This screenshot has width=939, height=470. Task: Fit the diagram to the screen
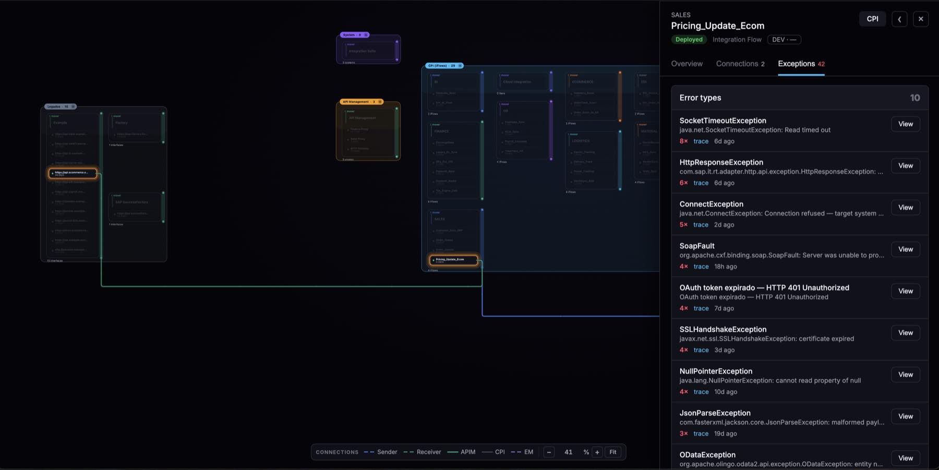pos(613,452)
